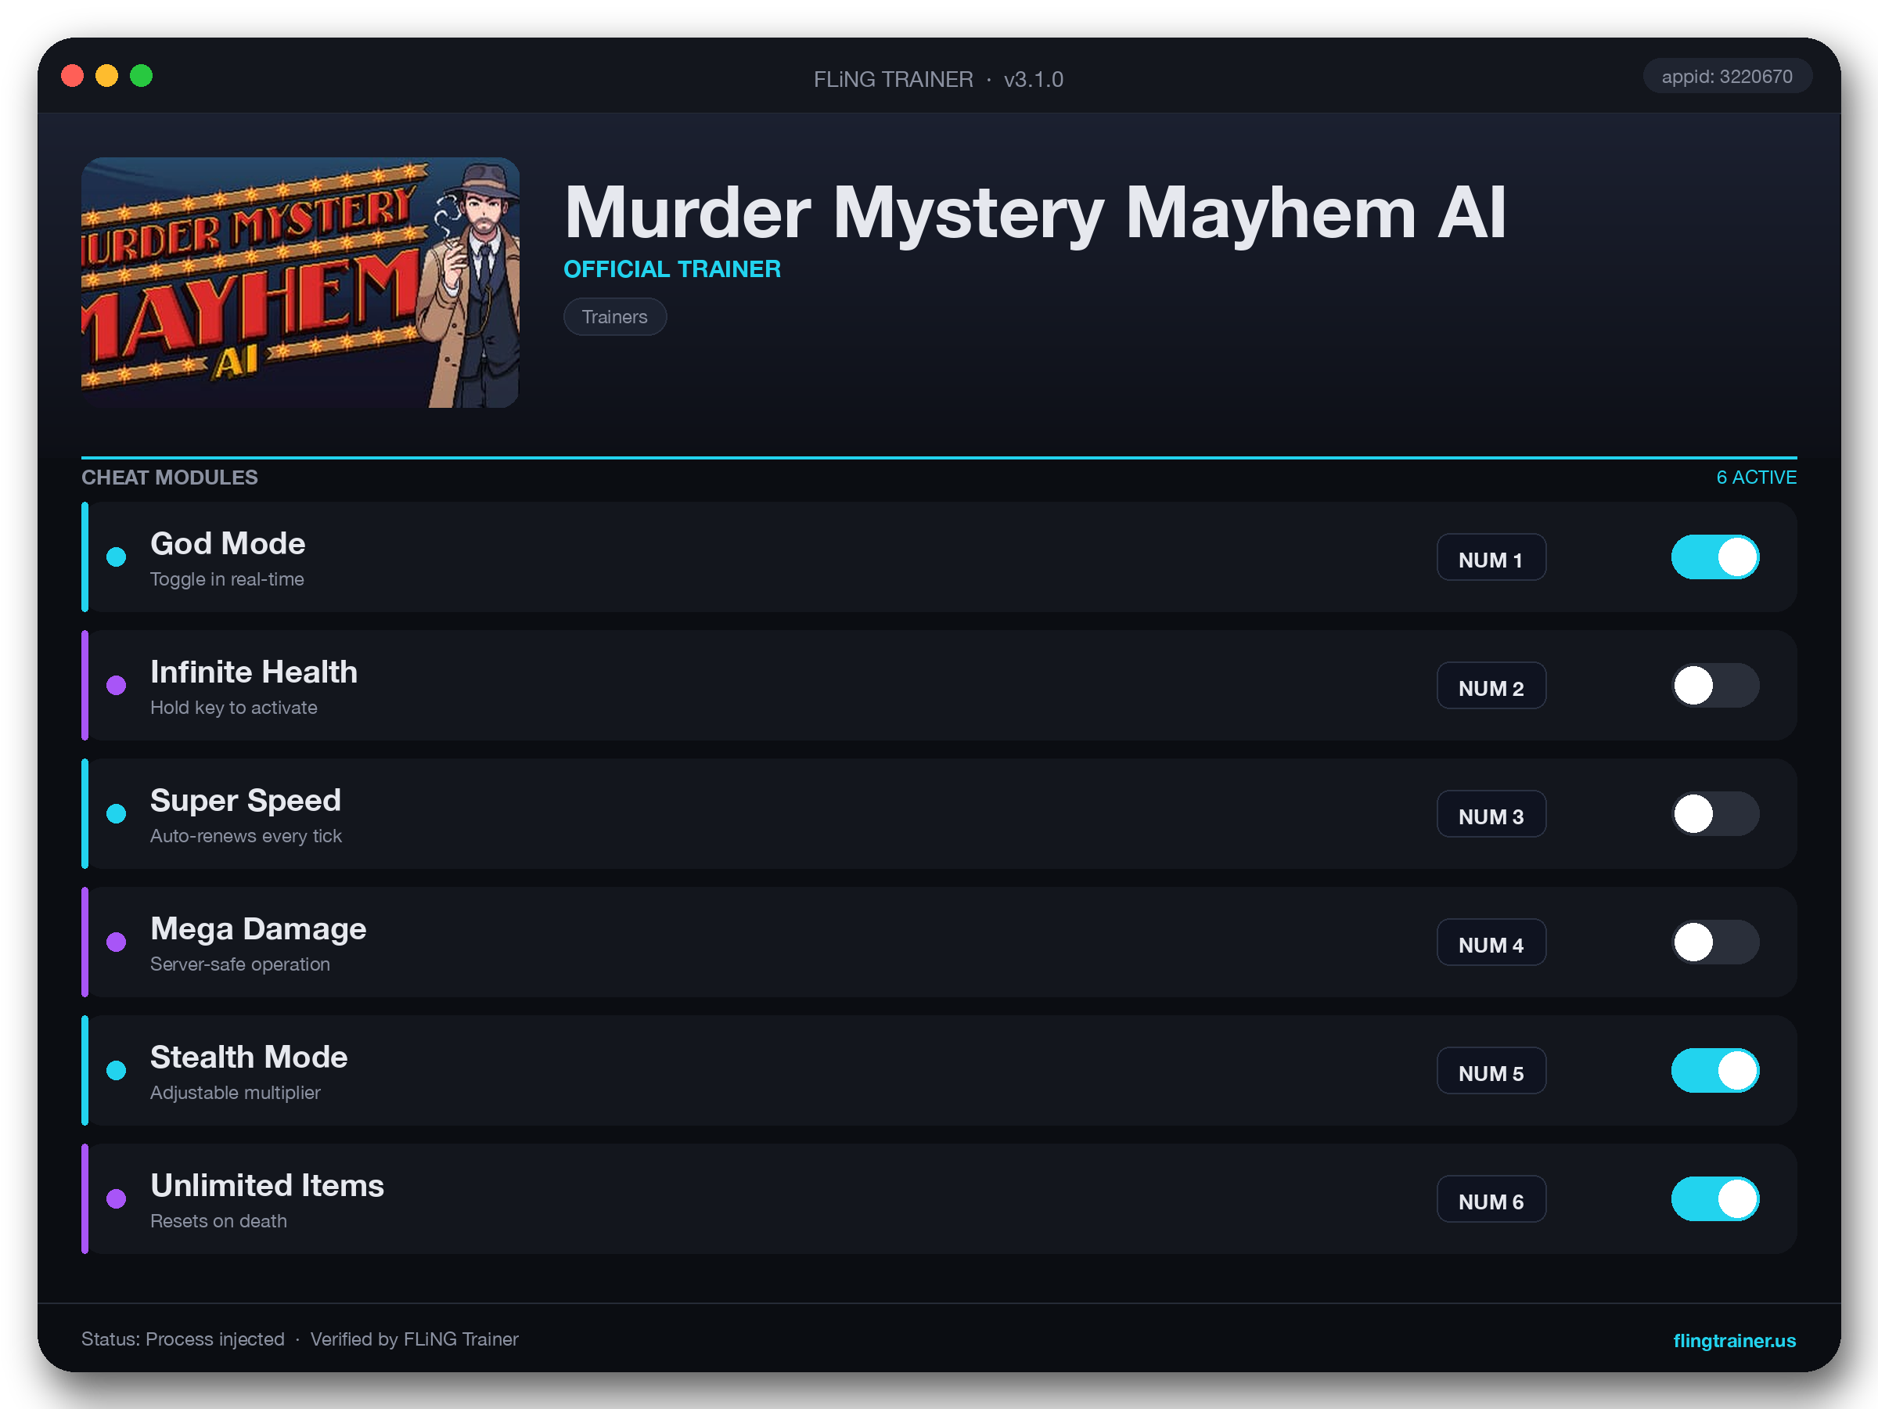This screenshot has width=1878, height=1409.
Task: Turn off the God Mode toggle
Action: click(x=1715, y=557)
